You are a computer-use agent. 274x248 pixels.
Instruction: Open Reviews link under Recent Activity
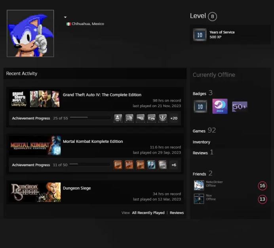(x=177, y=213)
